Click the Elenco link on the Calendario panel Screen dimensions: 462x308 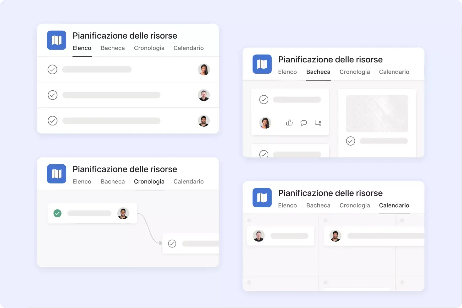pos(287,205)
